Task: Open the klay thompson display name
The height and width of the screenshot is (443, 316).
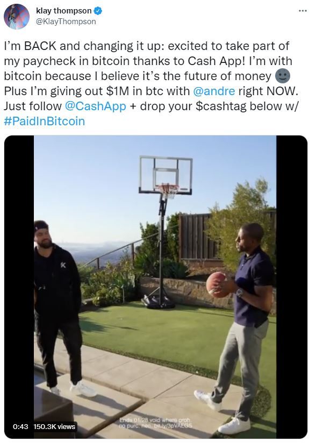Action: (64, 11)
